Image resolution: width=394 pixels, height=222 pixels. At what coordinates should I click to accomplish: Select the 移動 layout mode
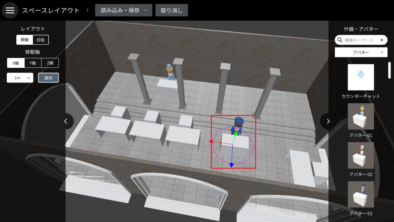tap(25, 40)
